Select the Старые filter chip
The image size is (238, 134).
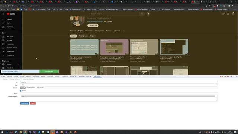coord(92,36)
